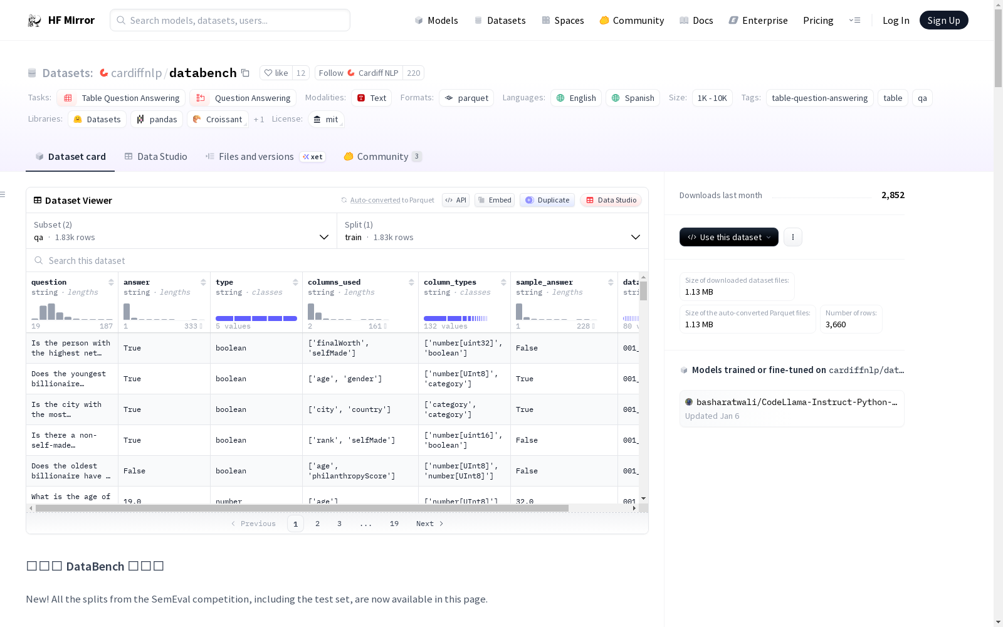Screen dimensions: 1003x627
Task: Filter by Text modality tag
Action: click(x=372, y=98)
